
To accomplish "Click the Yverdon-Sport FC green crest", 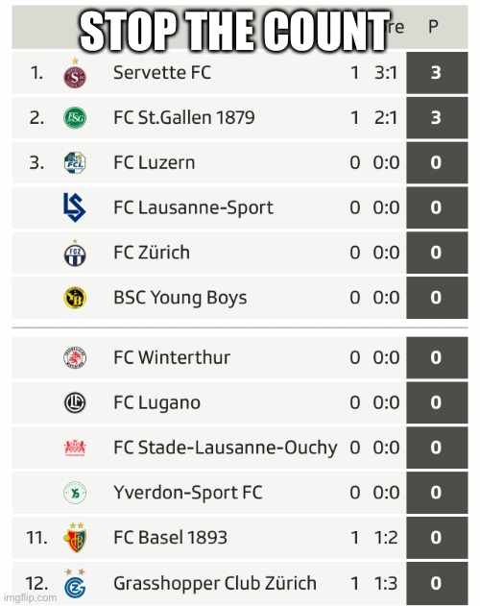I will (75, 493).
